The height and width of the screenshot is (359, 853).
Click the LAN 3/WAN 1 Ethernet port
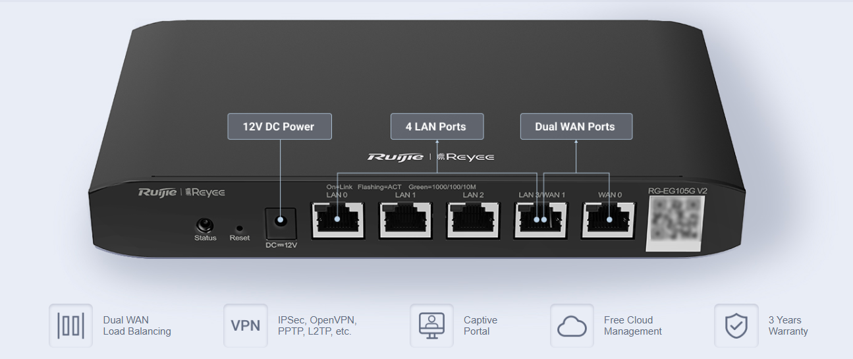pyautogui.click(x=541, y=219)
